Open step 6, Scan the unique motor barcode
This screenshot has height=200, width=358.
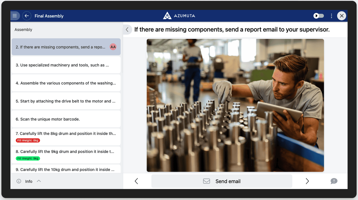point(66,119)
